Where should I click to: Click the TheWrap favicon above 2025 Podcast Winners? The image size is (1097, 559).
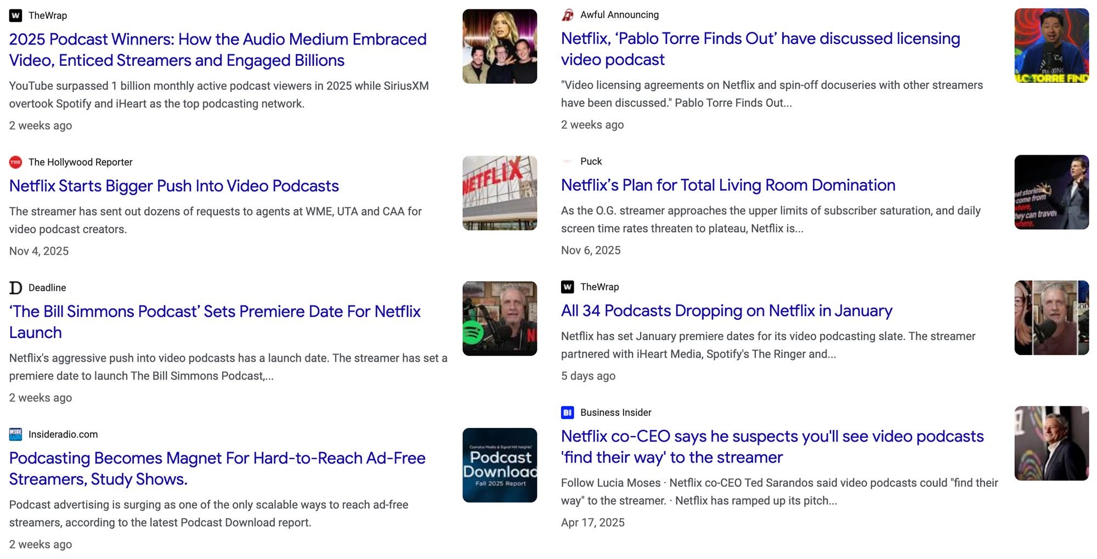pos(16,15)
